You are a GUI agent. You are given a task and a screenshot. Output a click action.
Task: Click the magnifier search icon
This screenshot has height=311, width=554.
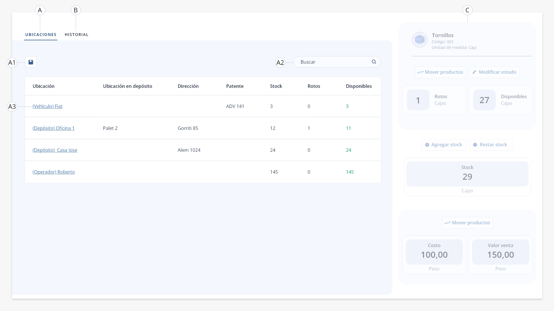[x=374, y=62]
